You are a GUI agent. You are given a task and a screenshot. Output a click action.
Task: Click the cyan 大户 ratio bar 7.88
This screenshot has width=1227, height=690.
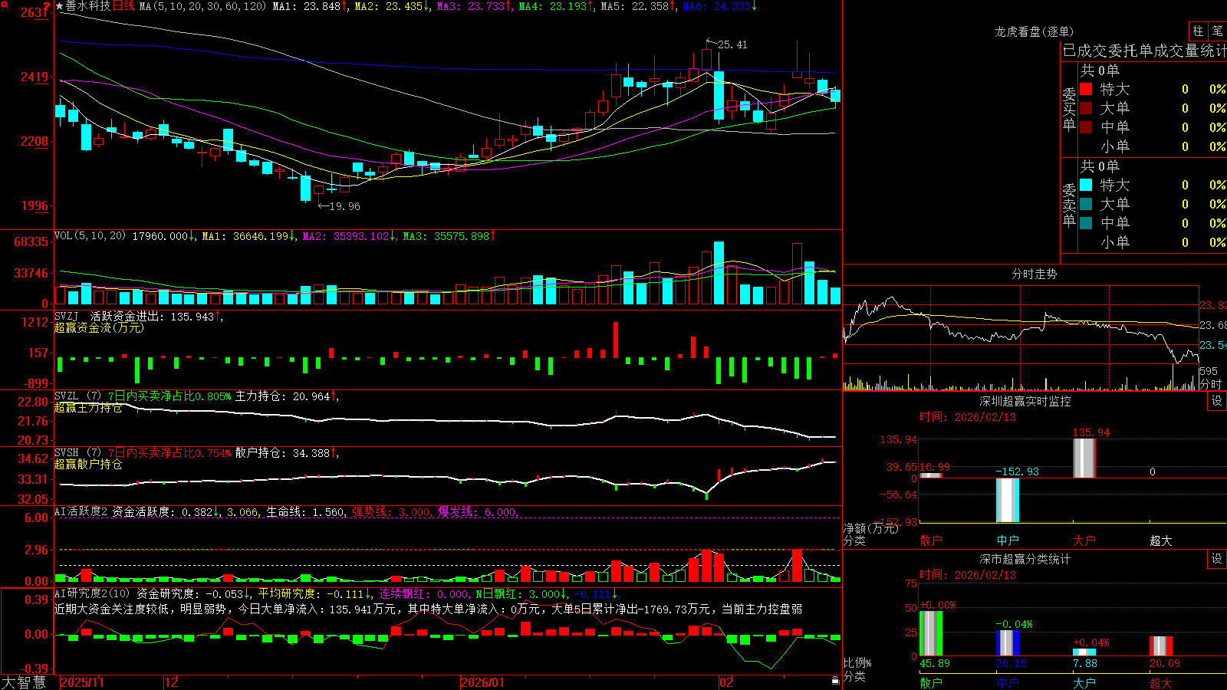(1084, 652)
